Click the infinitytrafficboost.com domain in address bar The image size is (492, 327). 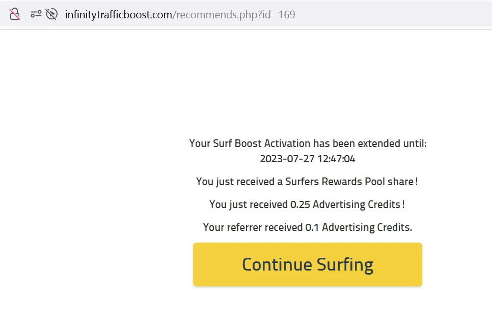[119, 14]
